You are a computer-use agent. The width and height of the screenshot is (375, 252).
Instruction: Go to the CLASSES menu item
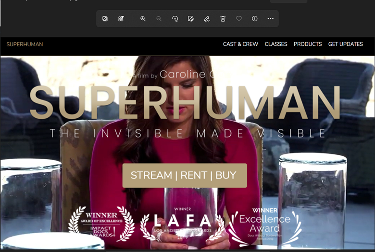pyautogui.click(x=276, y=44)
